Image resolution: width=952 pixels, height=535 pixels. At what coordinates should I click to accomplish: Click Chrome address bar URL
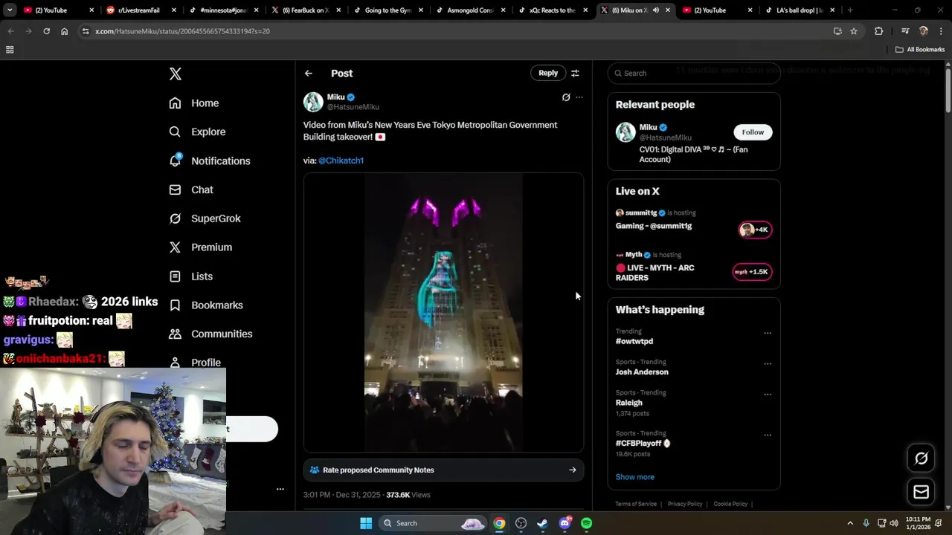pyautogui.click(x=182, y=31)
